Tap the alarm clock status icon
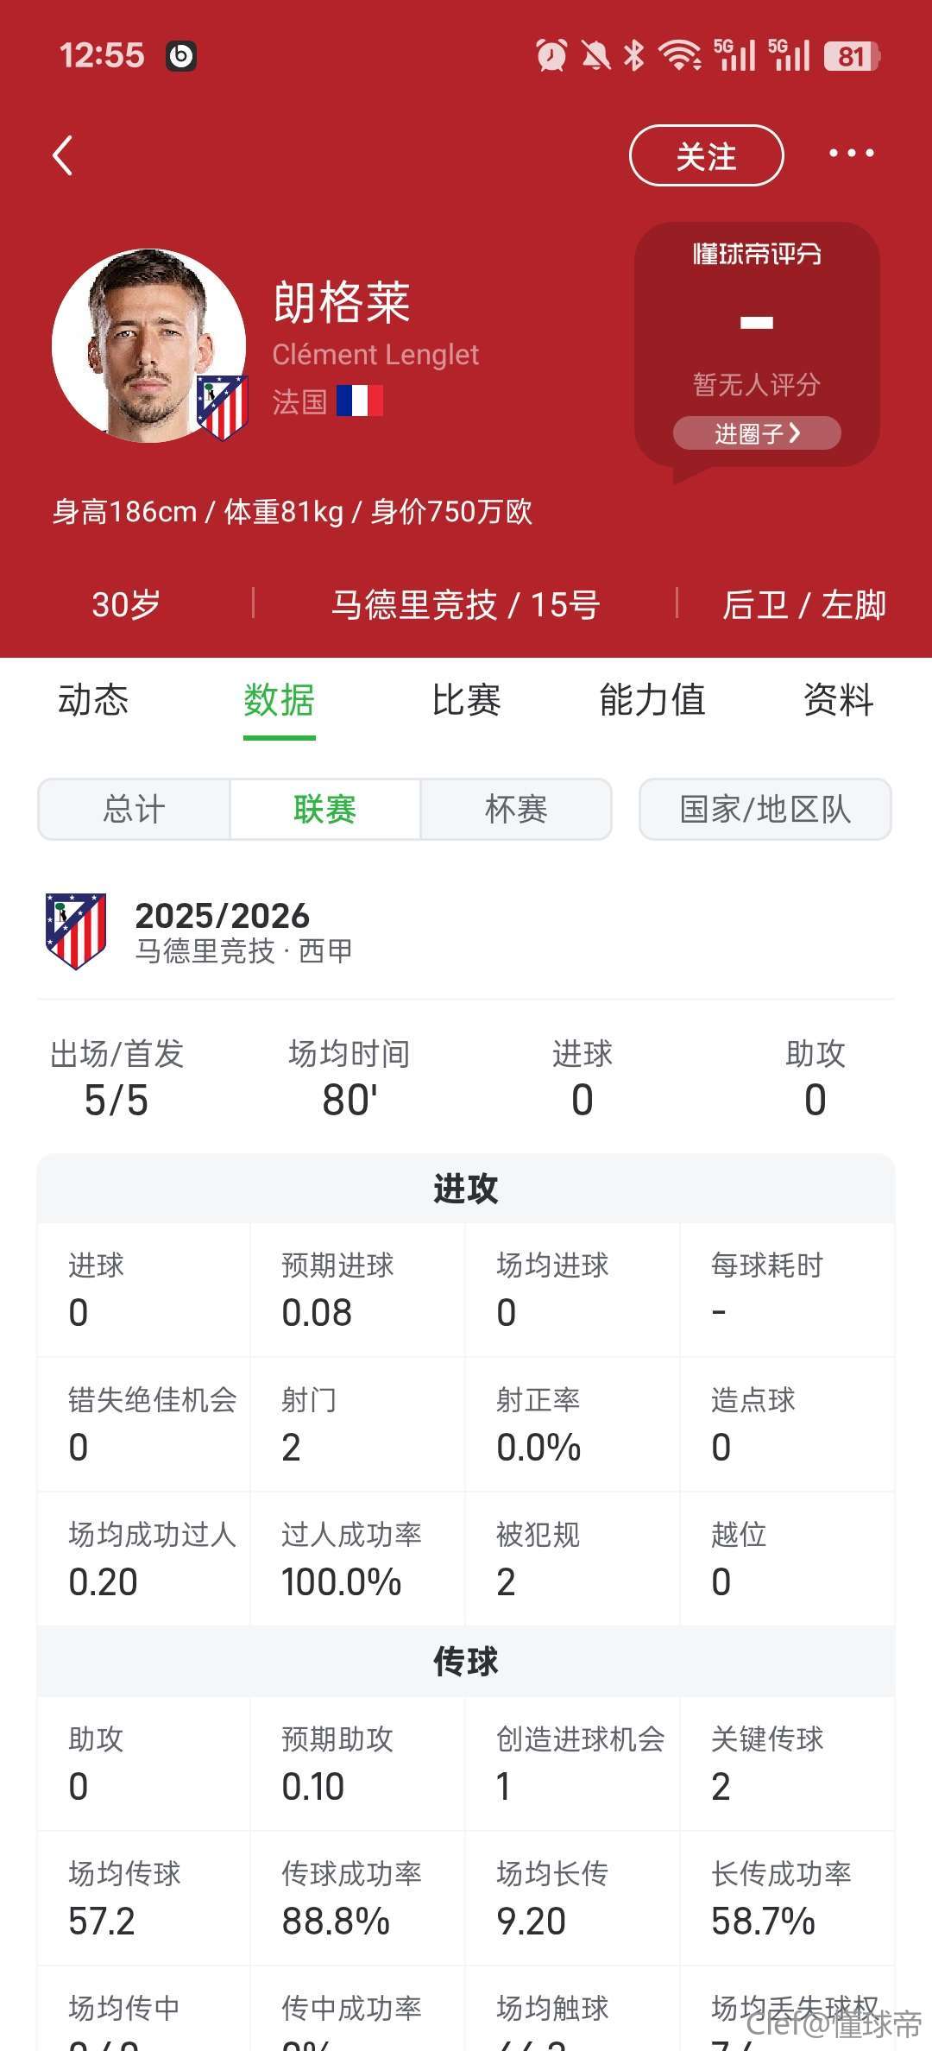The width and height of the screenshot is (932, 2051). click(x=551, y=56)
